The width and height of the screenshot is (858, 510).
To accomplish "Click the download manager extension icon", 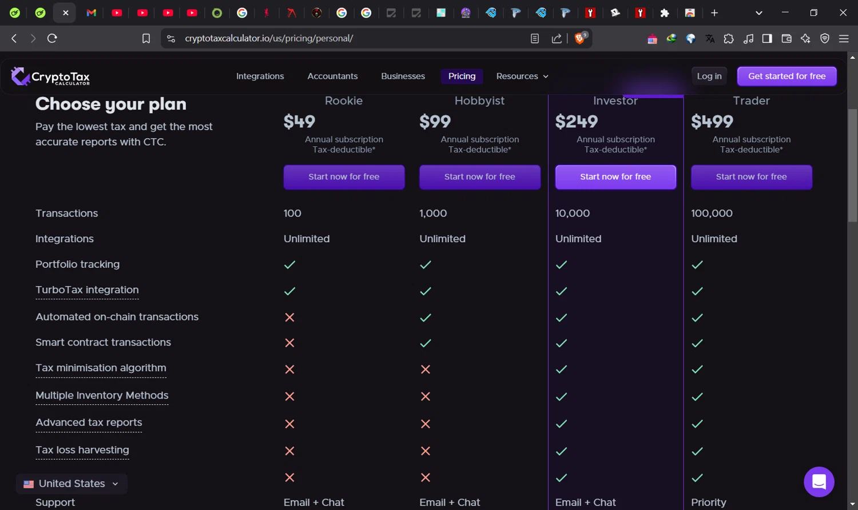I will (672, 38).
